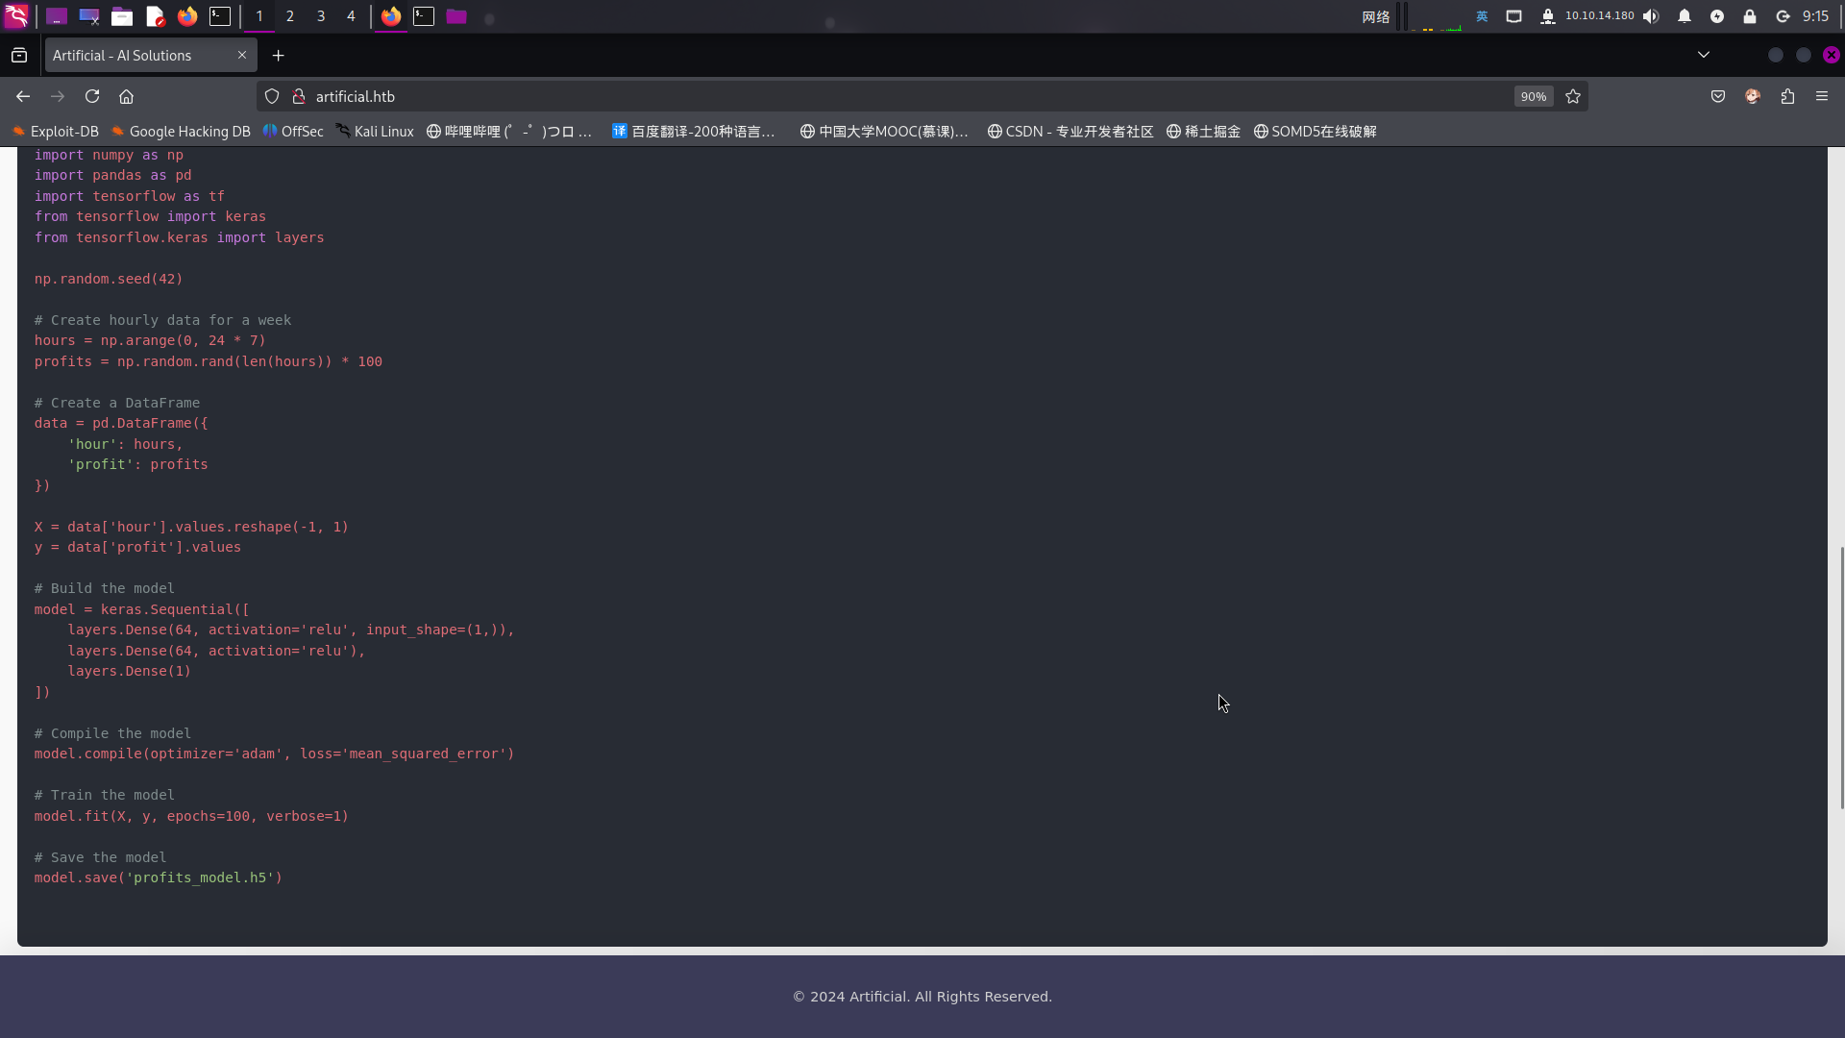Open the Firefox hamburger application menu

point(1822,96)
